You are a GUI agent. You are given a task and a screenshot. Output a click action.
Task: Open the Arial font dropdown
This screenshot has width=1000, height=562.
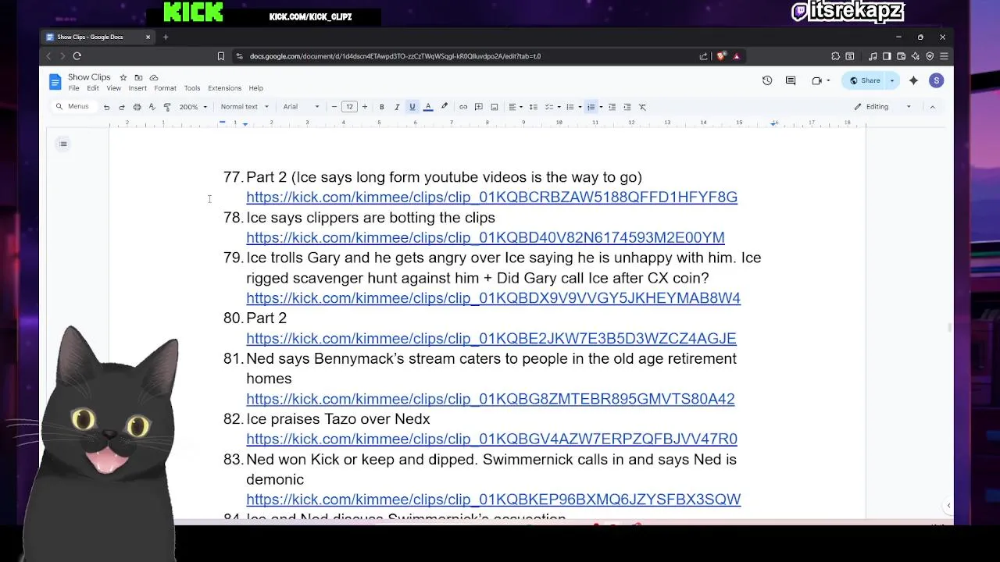301,107
